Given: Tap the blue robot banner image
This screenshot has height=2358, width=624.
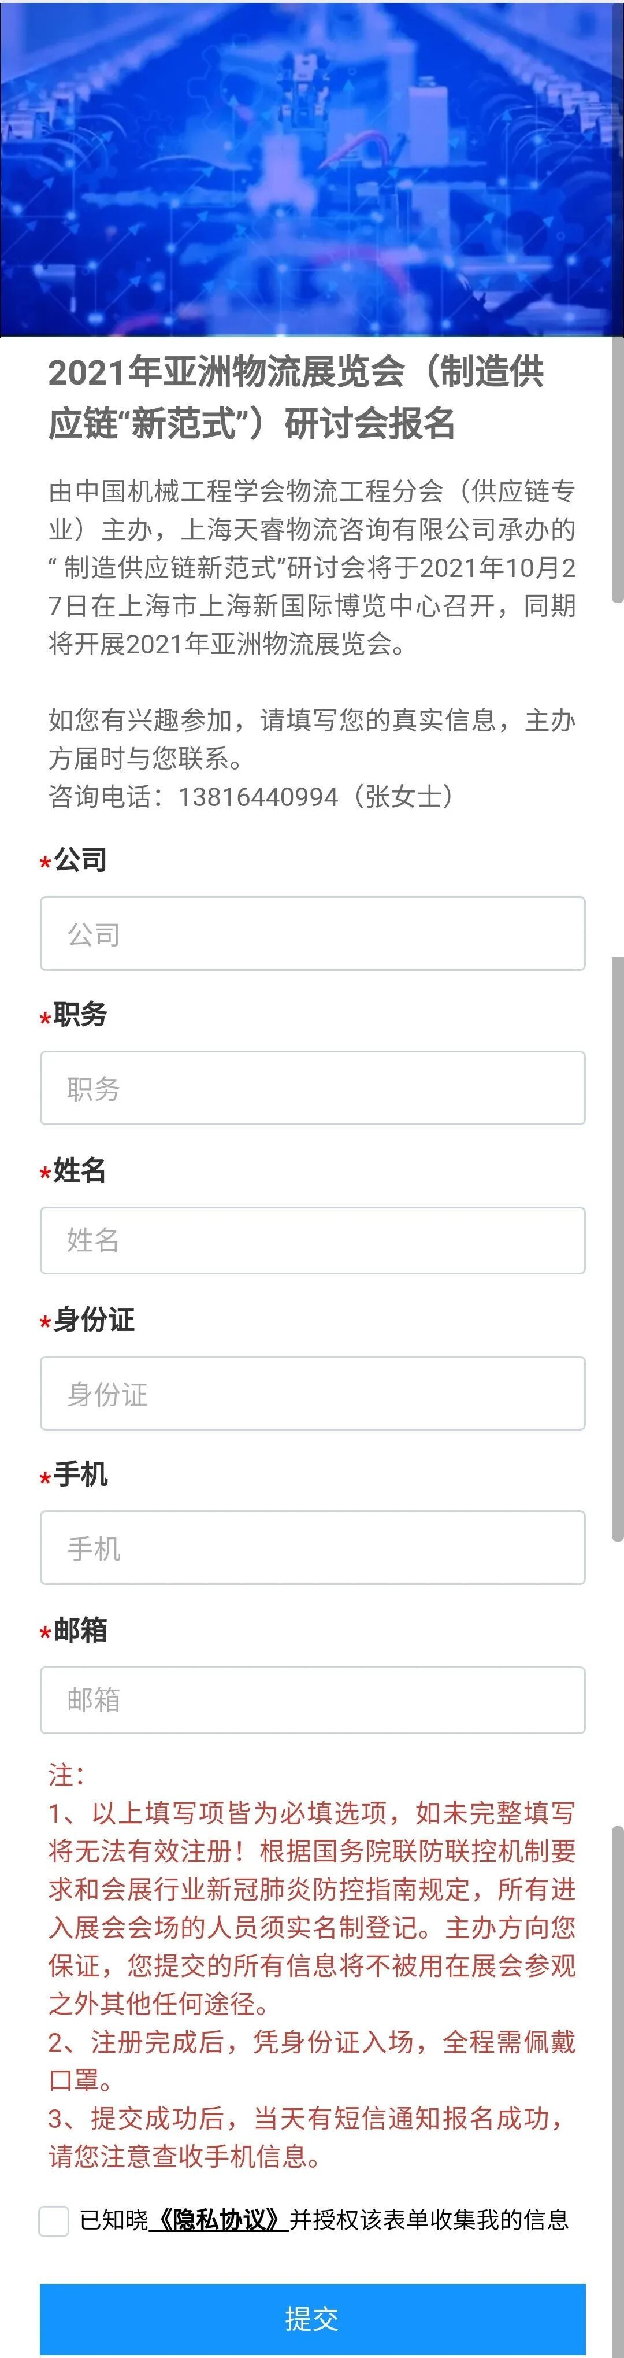Looking at the screenshot, I should click(x=311, y=168).
